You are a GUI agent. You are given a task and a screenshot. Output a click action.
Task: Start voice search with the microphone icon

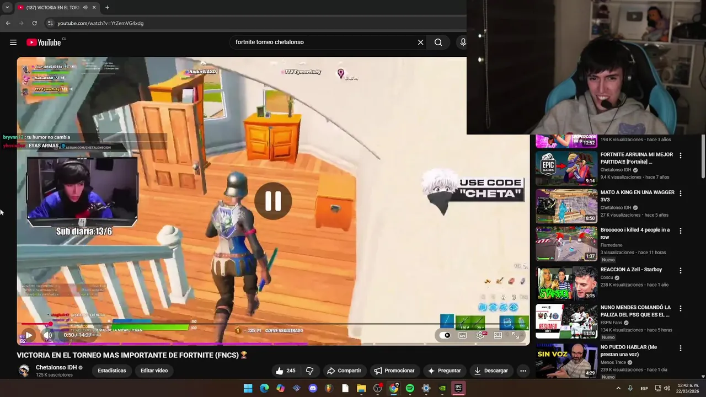coord(463,42)
